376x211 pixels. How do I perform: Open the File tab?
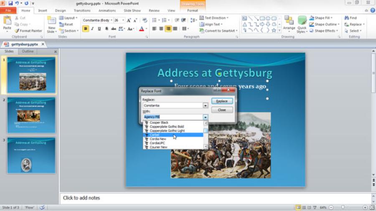coord(8,10)
